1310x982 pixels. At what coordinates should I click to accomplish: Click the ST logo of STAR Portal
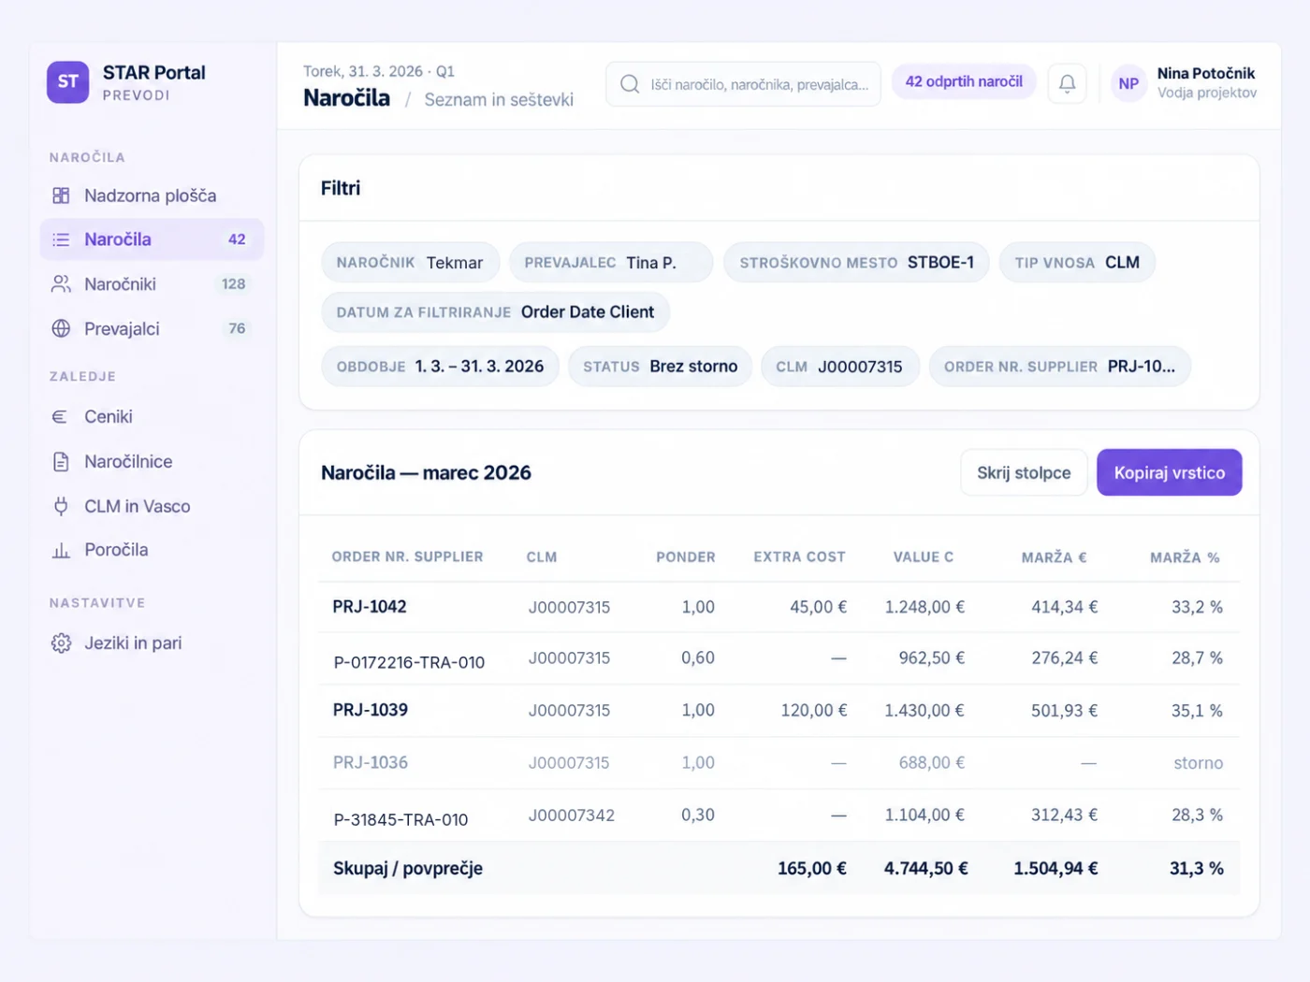68,82
